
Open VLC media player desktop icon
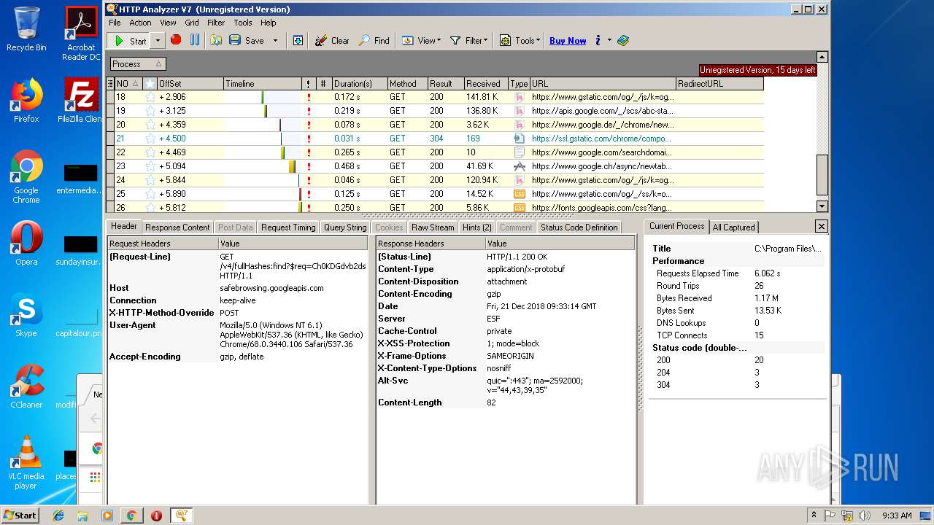point(26,462)
